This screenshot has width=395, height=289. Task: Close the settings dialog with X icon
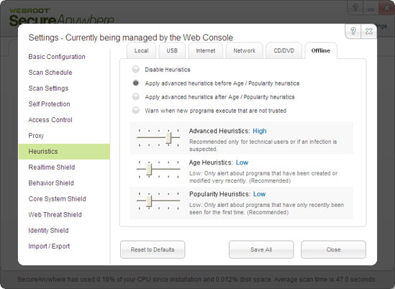click(369, 32)
